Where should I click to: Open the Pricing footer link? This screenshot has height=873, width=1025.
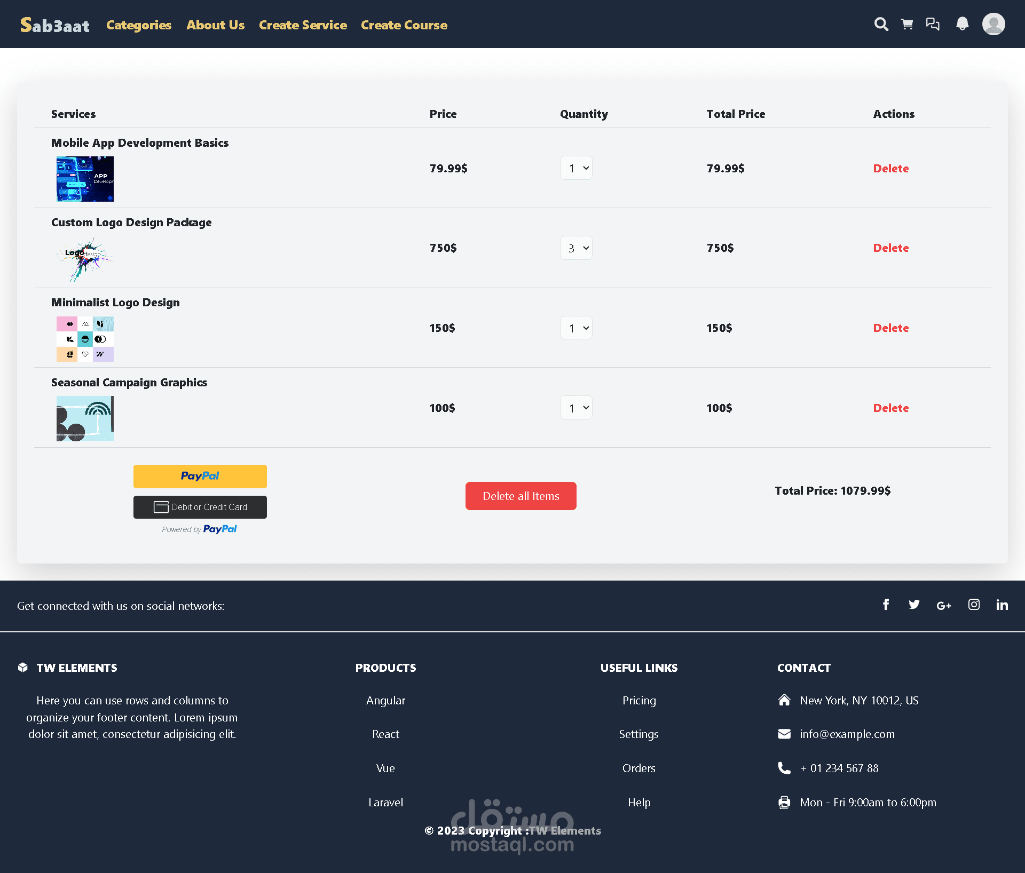639,701
